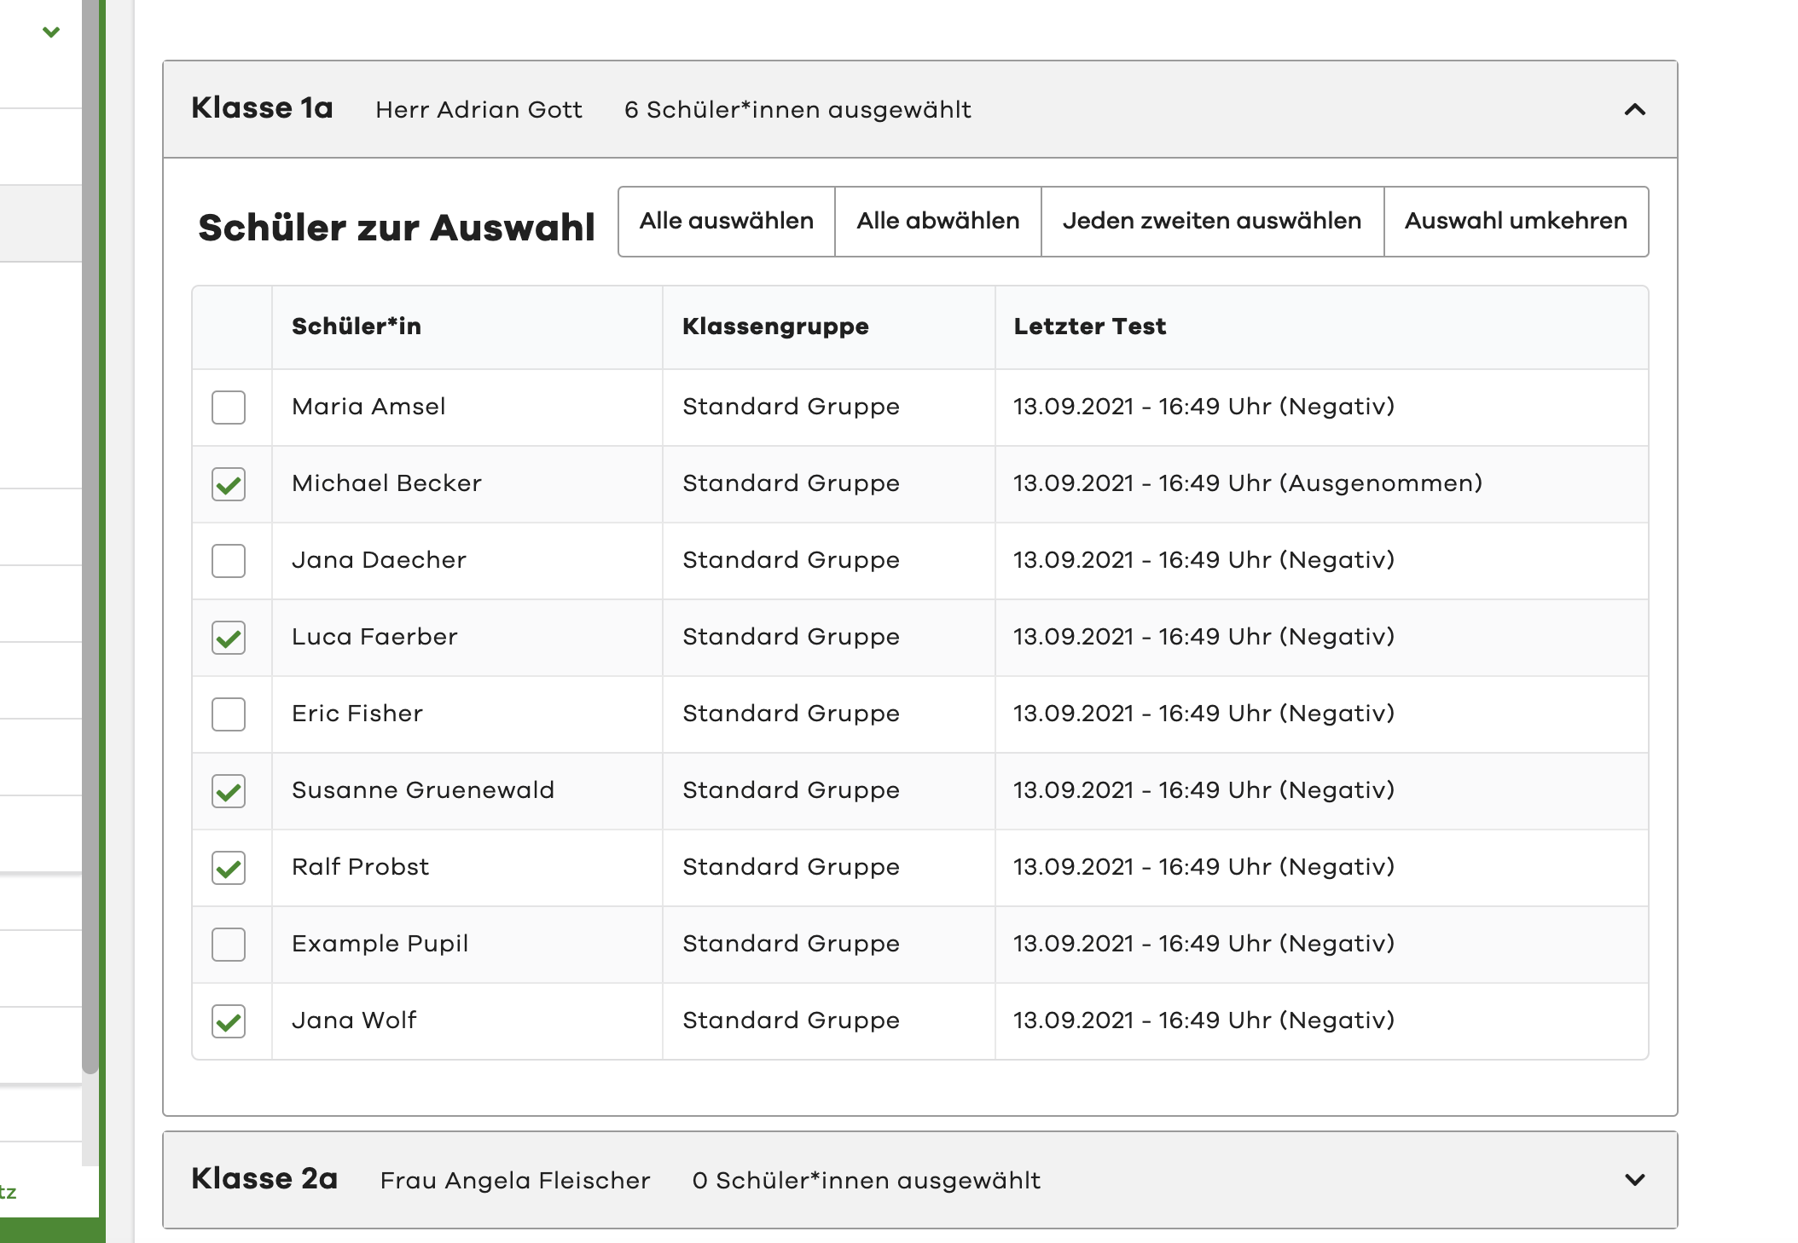Click the 'Schüler*in' column header
1798x1243 pixels.
pos(358,326)
